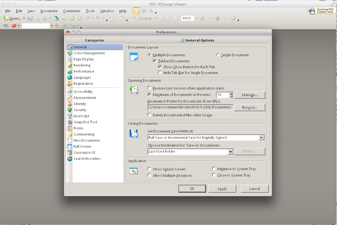337x225 pixels.
Task: Click the Save floppy disk icon
Action: (30, 18)
